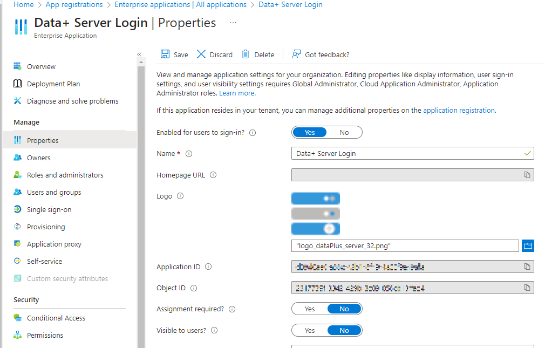545x348 pixels.
Task: Click the Diagnose and solve problems wrench icon
Action: coord(17,101)
